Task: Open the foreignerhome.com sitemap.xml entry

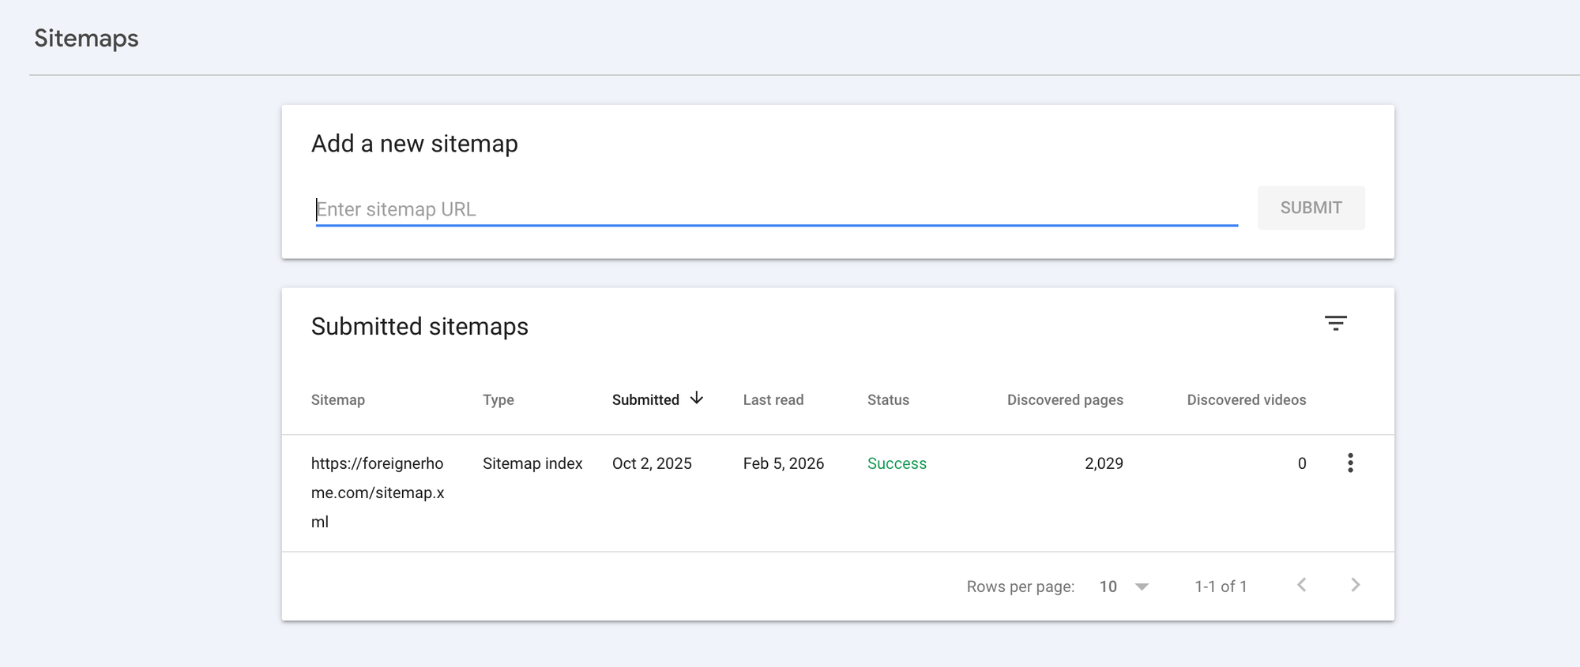Action: [378, 492]
